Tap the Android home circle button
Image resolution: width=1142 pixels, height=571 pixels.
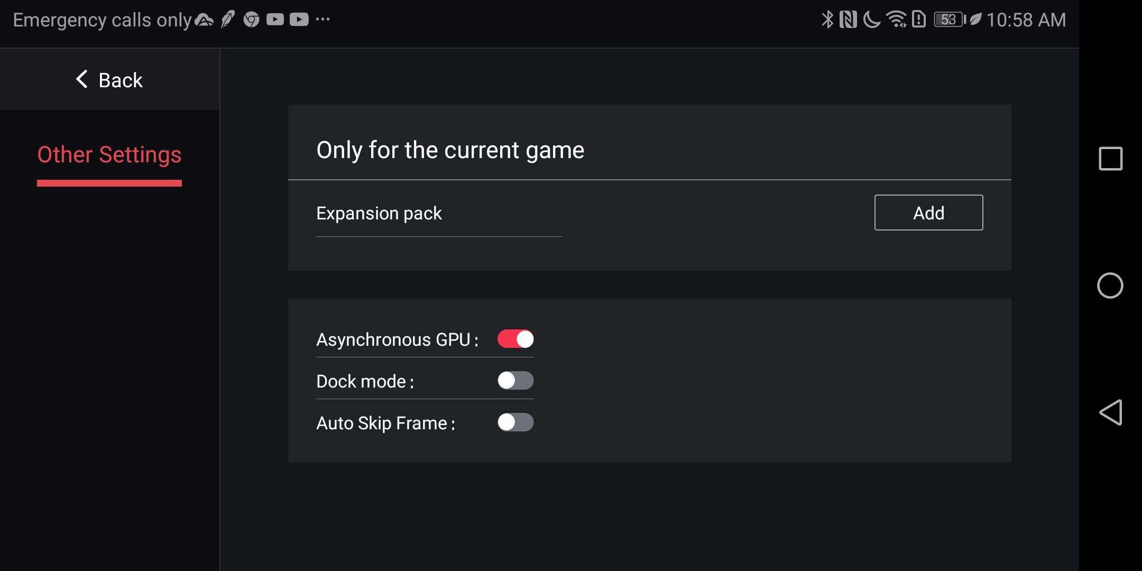[x=1110, y=285]
